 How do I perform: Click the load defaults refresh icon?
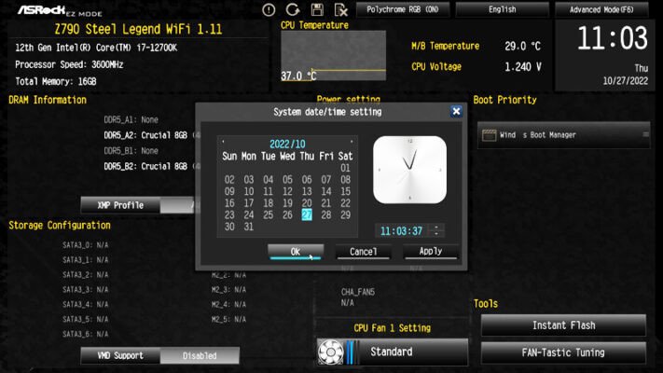(x=293, y=9)
